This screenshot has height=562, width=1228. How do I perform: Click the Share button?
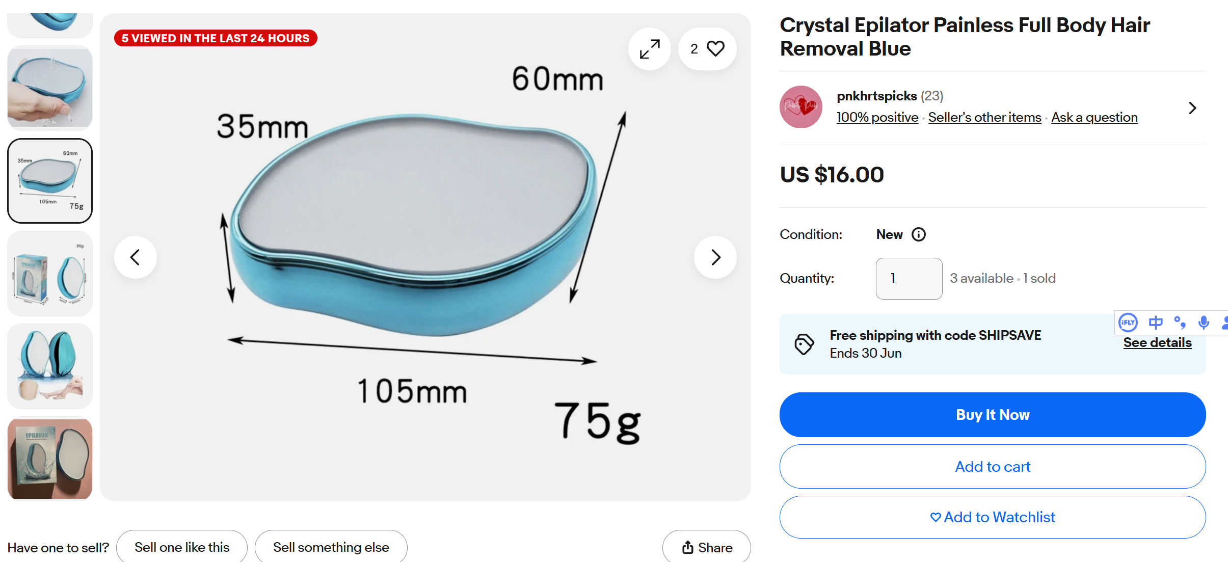pos(707,548)
